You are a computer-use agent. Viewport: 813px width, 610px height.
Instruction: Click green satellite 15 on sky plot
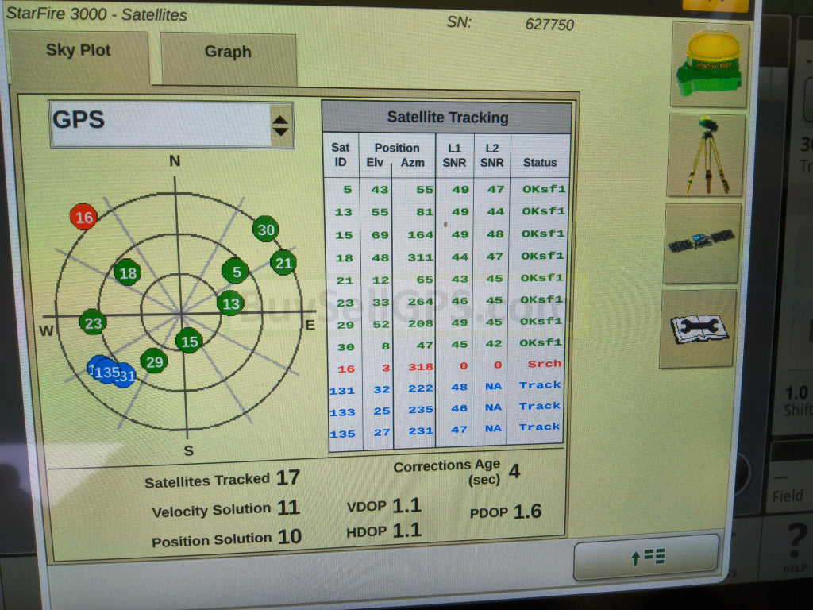(189, 341)
